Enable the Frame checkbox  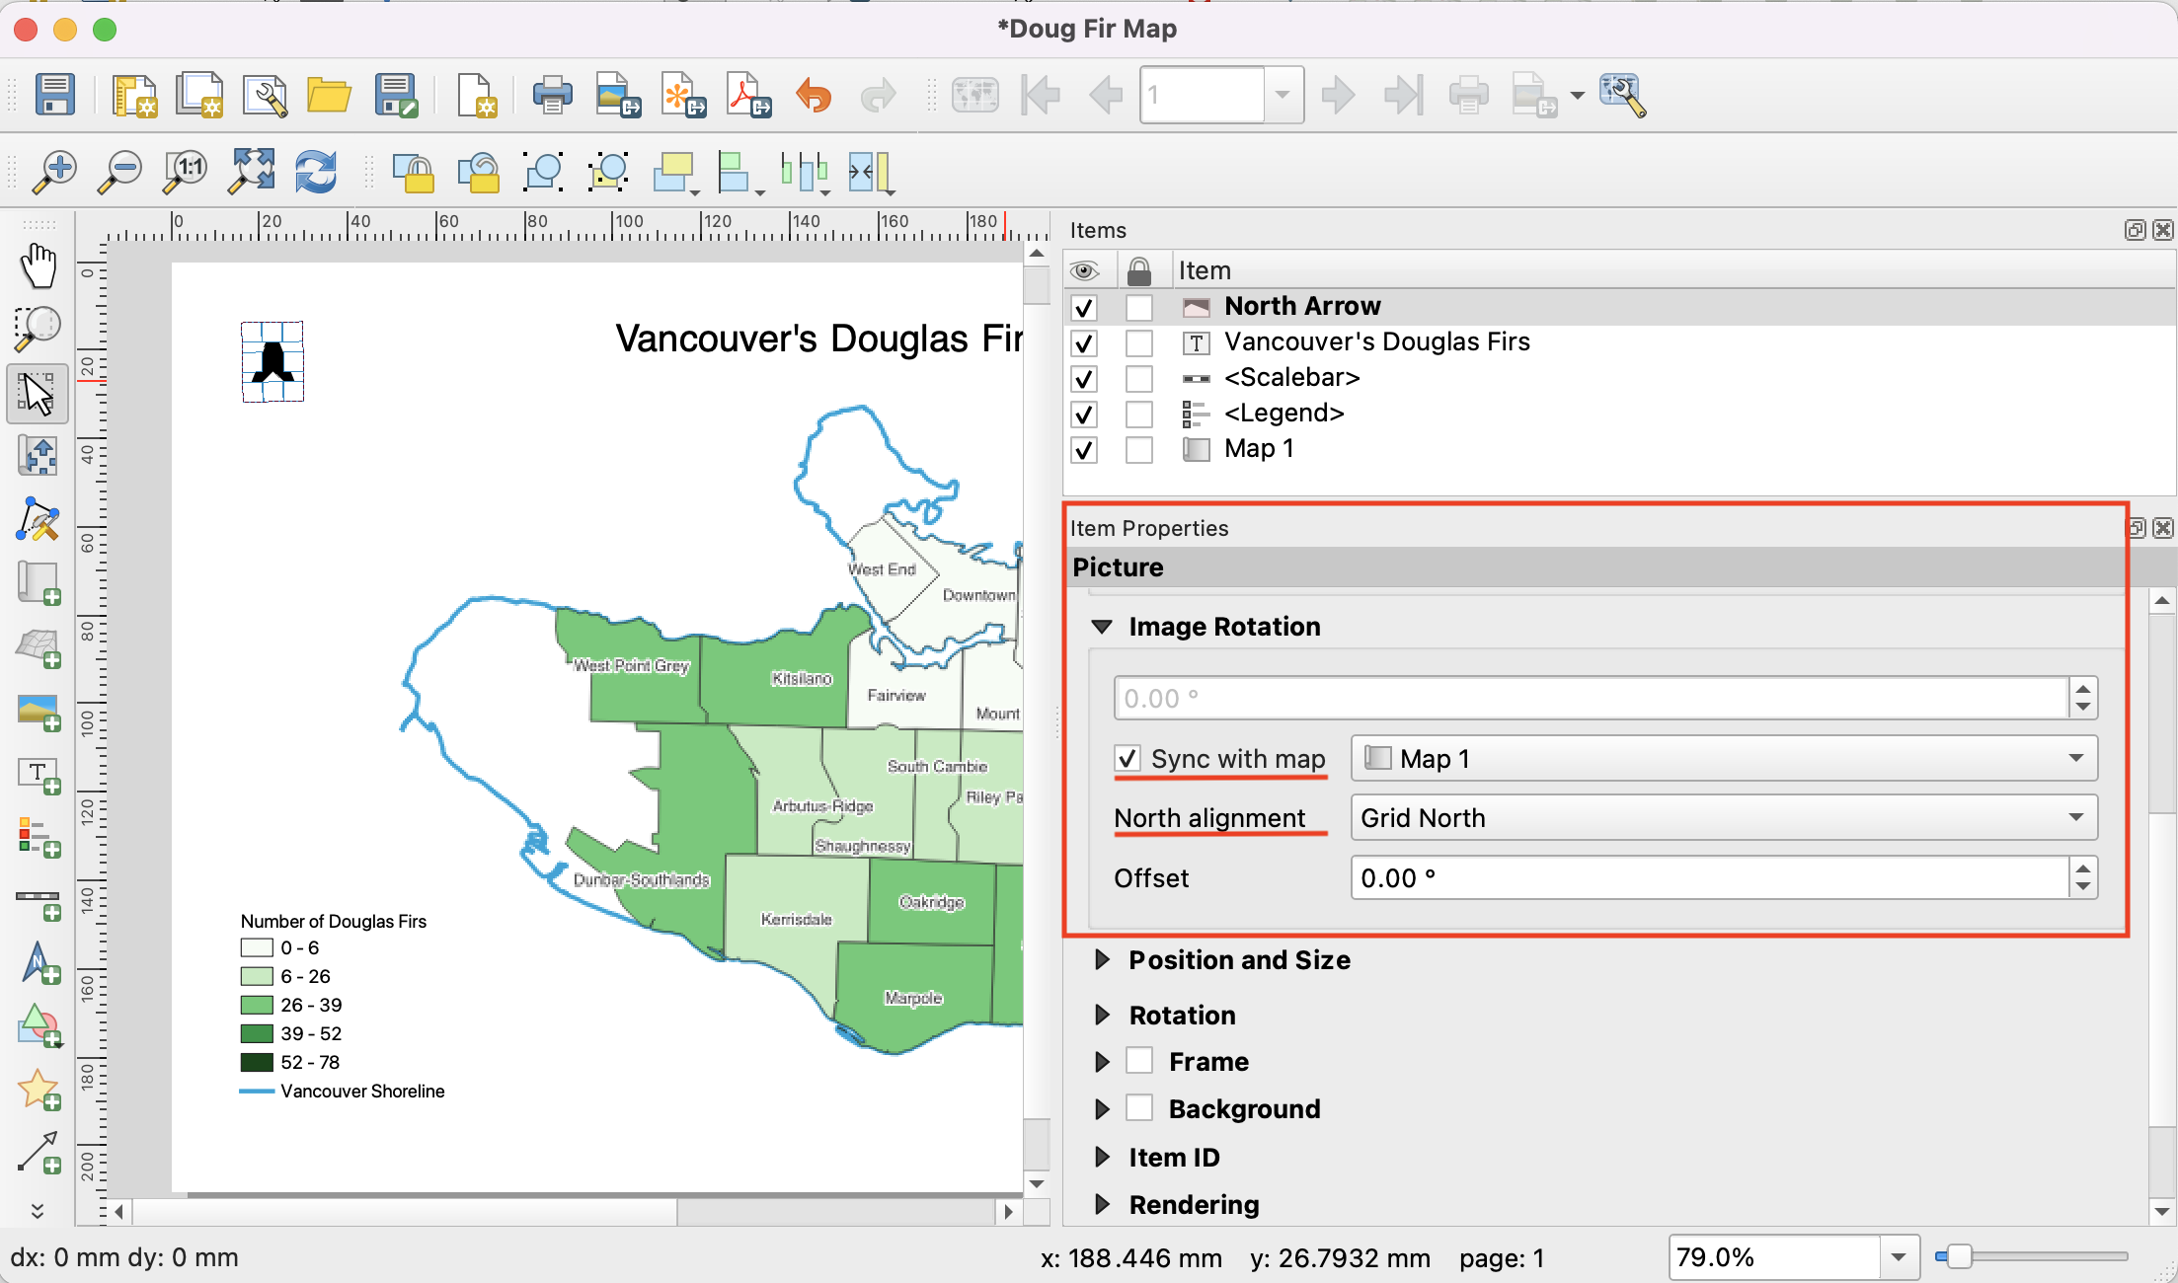[x=1139, y=1061]
